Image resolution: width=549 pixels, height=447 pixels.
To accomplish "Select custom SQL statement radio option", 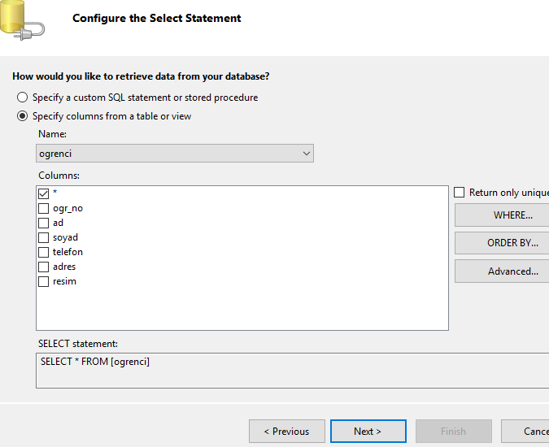I will [x=23, y=98].
